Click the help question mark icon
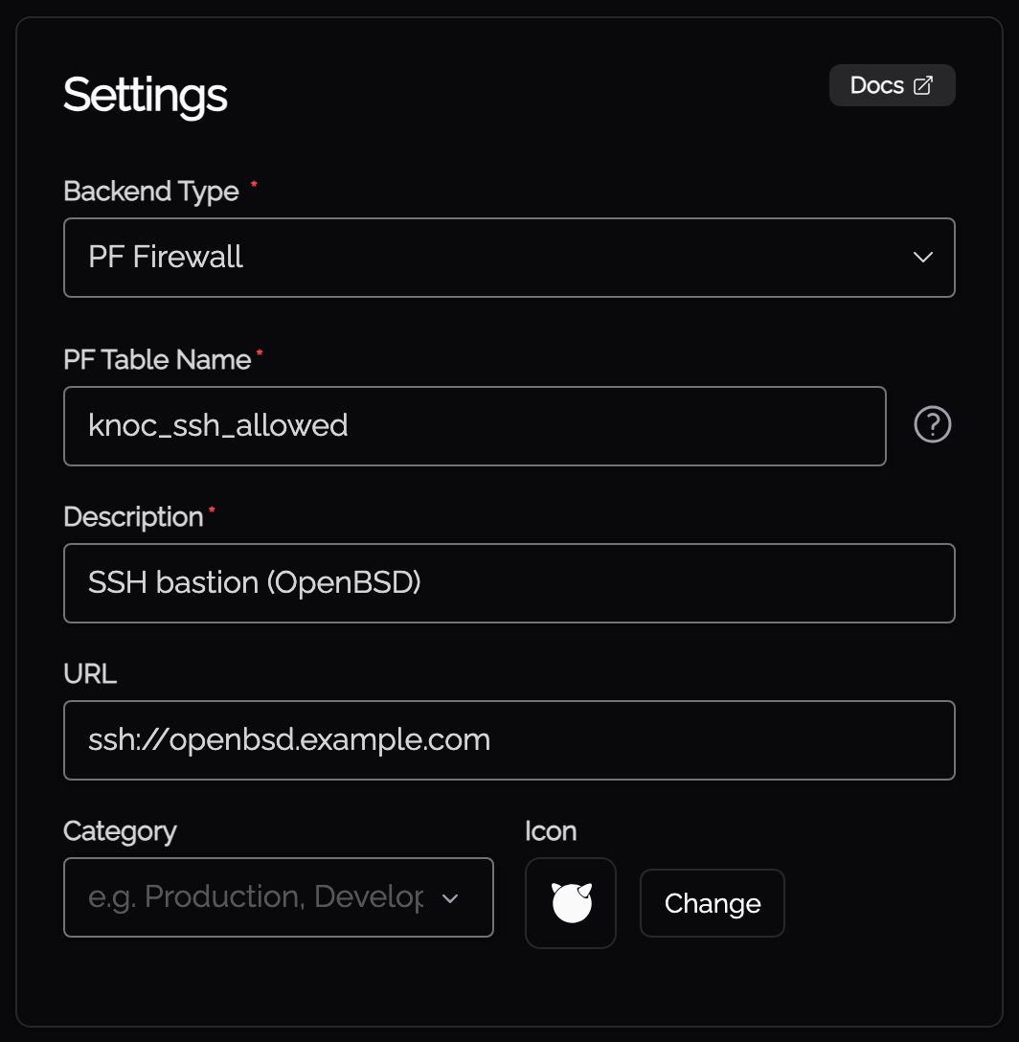This screenshot has height=1042, width=1019. [933, 424]
